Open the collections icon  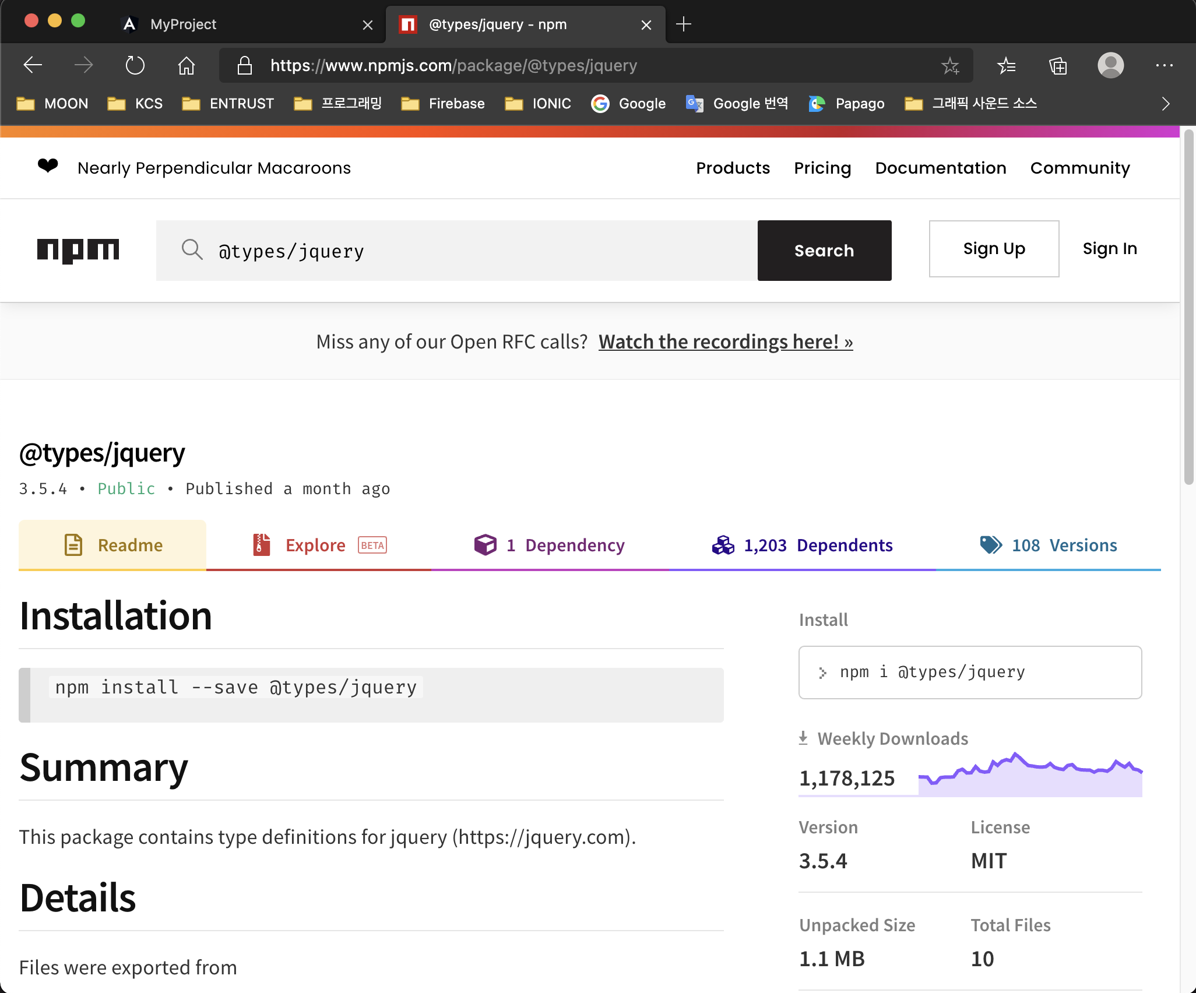pyautogui.click(x=1058, y=65)
